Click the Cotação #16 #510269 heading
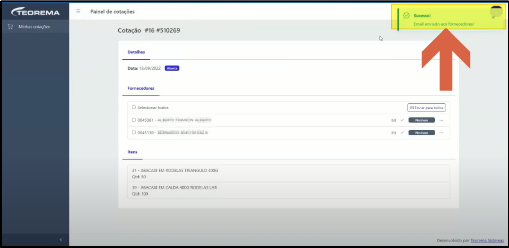The width and height of the screenshot is (509, 248). (x=149, y=30)
